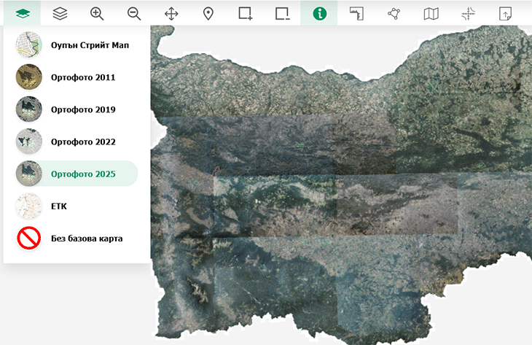This screenshot has height=345, width=532.
Task: Click the coordinates crosshair tool
Action: tap(468, 14)
